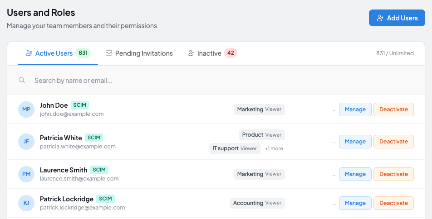Click Laurence Smith's Marketing Viewer role tag
Screen dimensions: 432x219
(x=259, y=174)
